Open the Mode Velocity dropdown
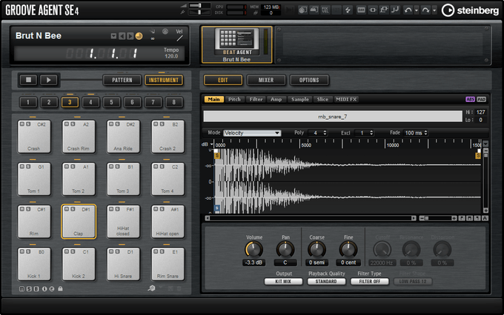The width and height of the screenshot is (504, 315). [252, 133]
